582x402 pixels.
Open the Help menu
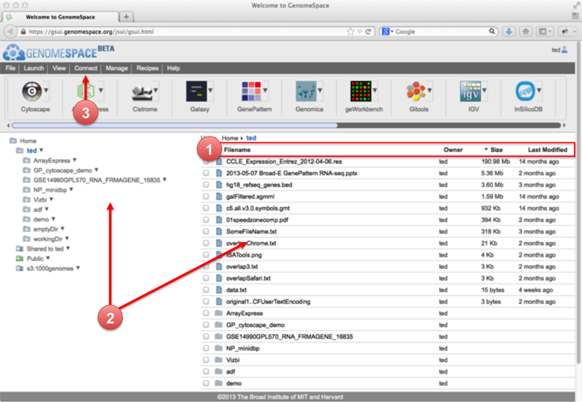tap(173, 68)
